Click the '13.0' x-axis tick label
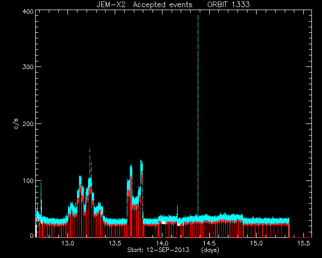 pos(68,243)
